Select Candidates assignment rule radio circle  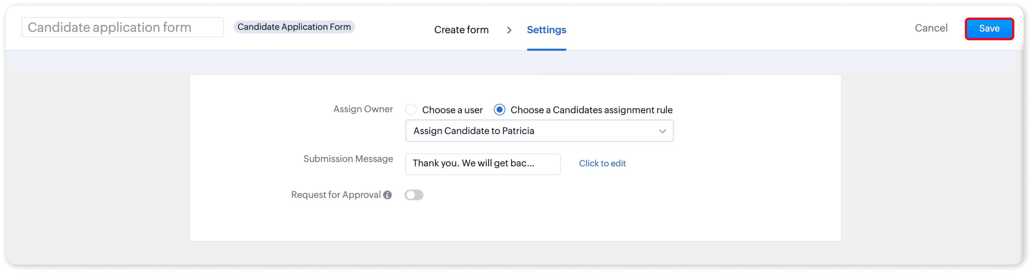(499, 110)
